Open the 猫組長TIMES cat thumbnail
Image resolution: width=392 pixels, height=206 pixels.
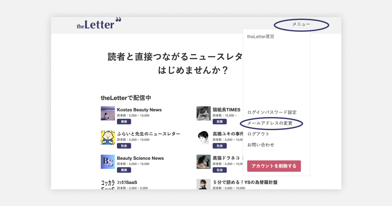[204, 113]
